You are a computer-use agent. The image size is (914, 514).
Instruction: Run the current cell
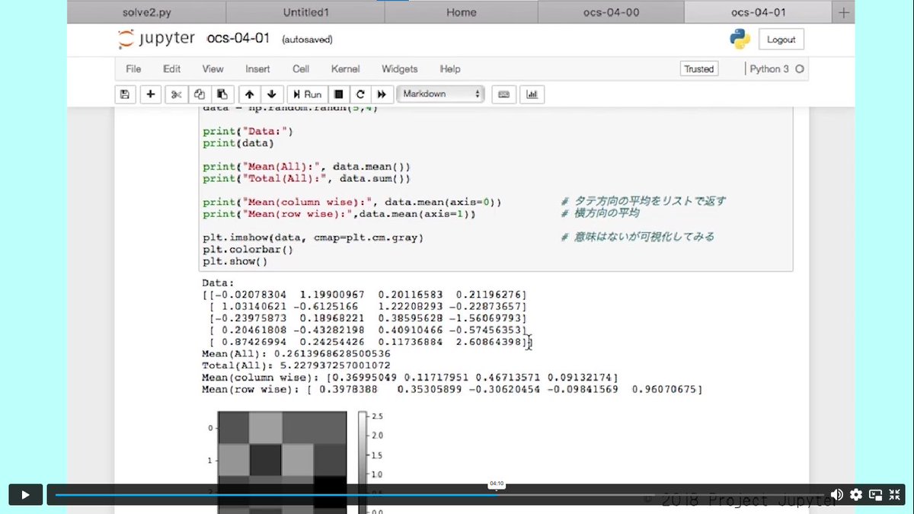click(x=307, y=94)
